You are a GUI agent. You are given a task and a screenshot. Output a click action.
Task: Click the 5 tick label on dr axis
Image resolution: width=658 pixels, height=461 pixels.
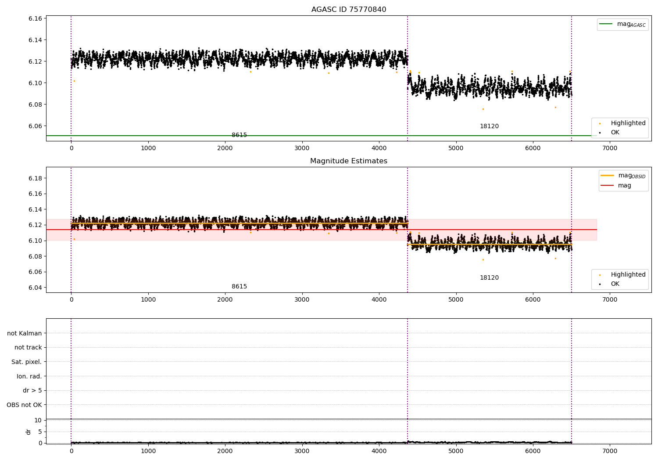point(40,432)
